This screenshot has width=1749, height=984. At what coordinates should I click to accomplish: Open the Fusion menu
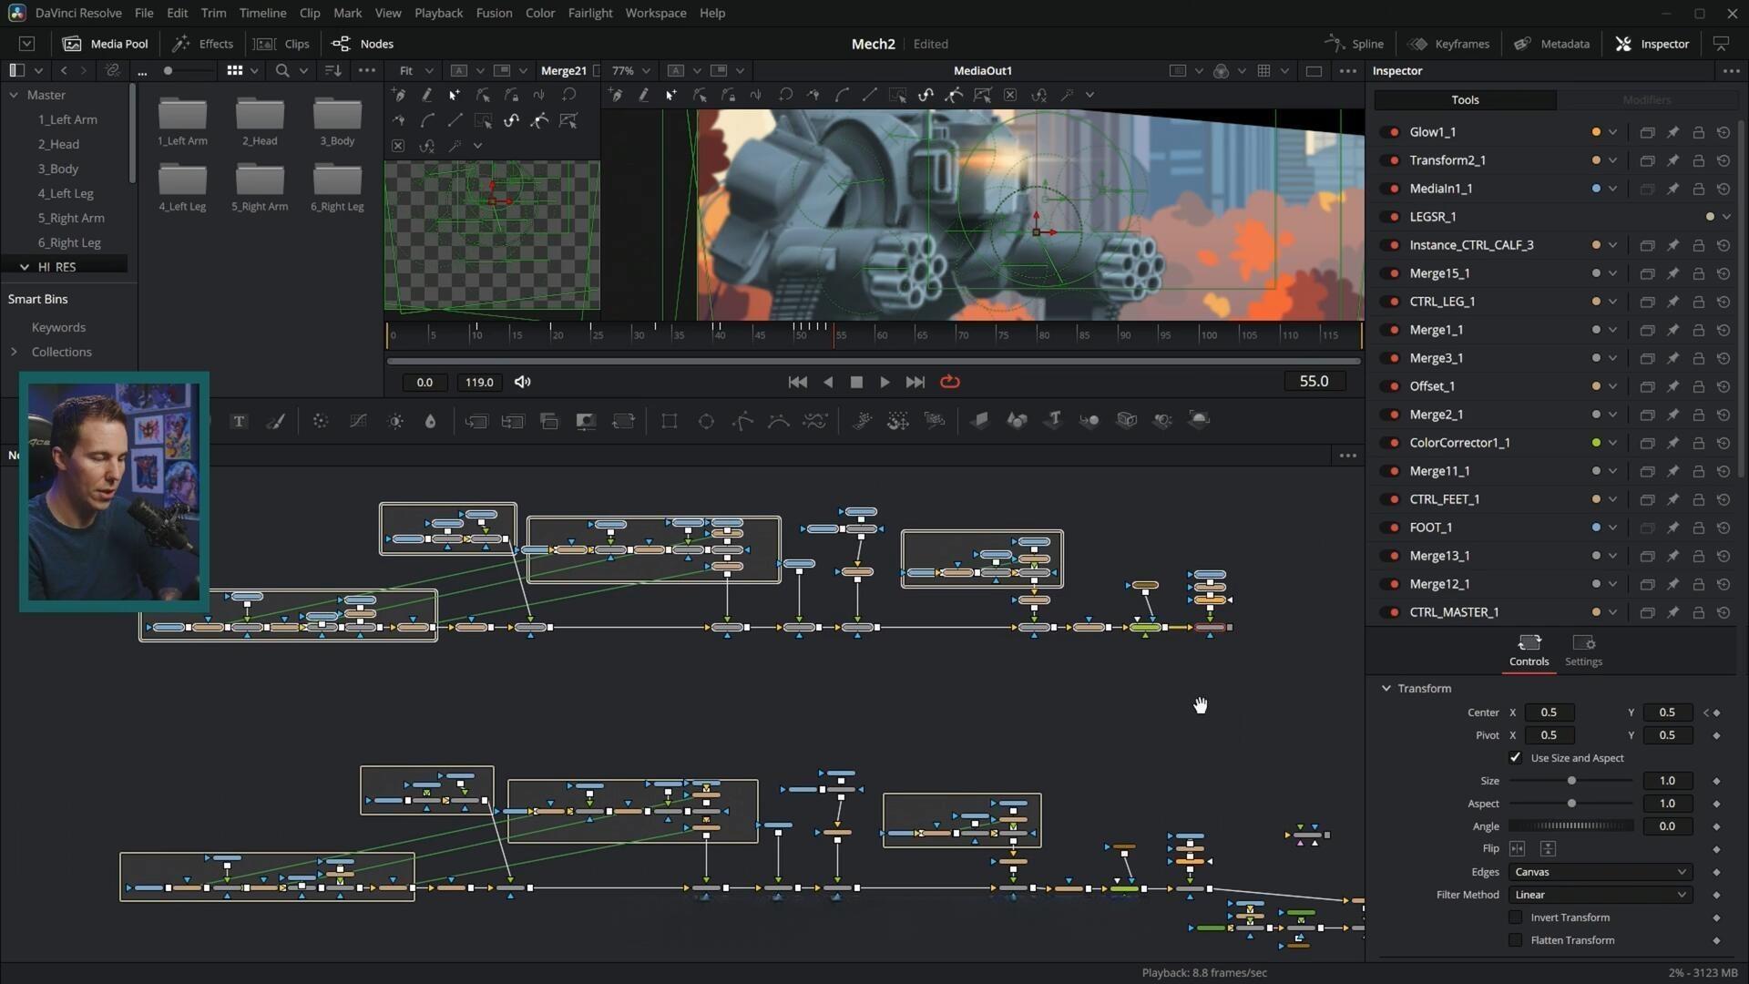click(494, 13)
